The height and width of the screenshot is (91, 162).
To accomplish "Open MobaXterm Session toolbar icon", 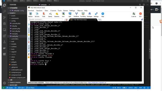I will tap(30, 15).
